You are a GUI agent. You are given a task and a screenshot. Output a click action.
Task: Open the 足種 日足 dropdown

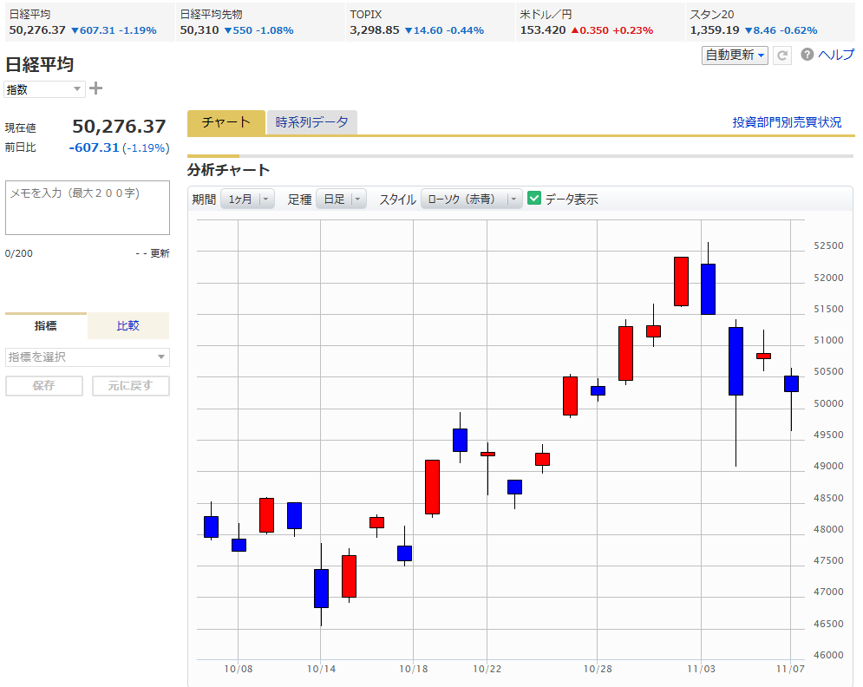coord(341,200)
